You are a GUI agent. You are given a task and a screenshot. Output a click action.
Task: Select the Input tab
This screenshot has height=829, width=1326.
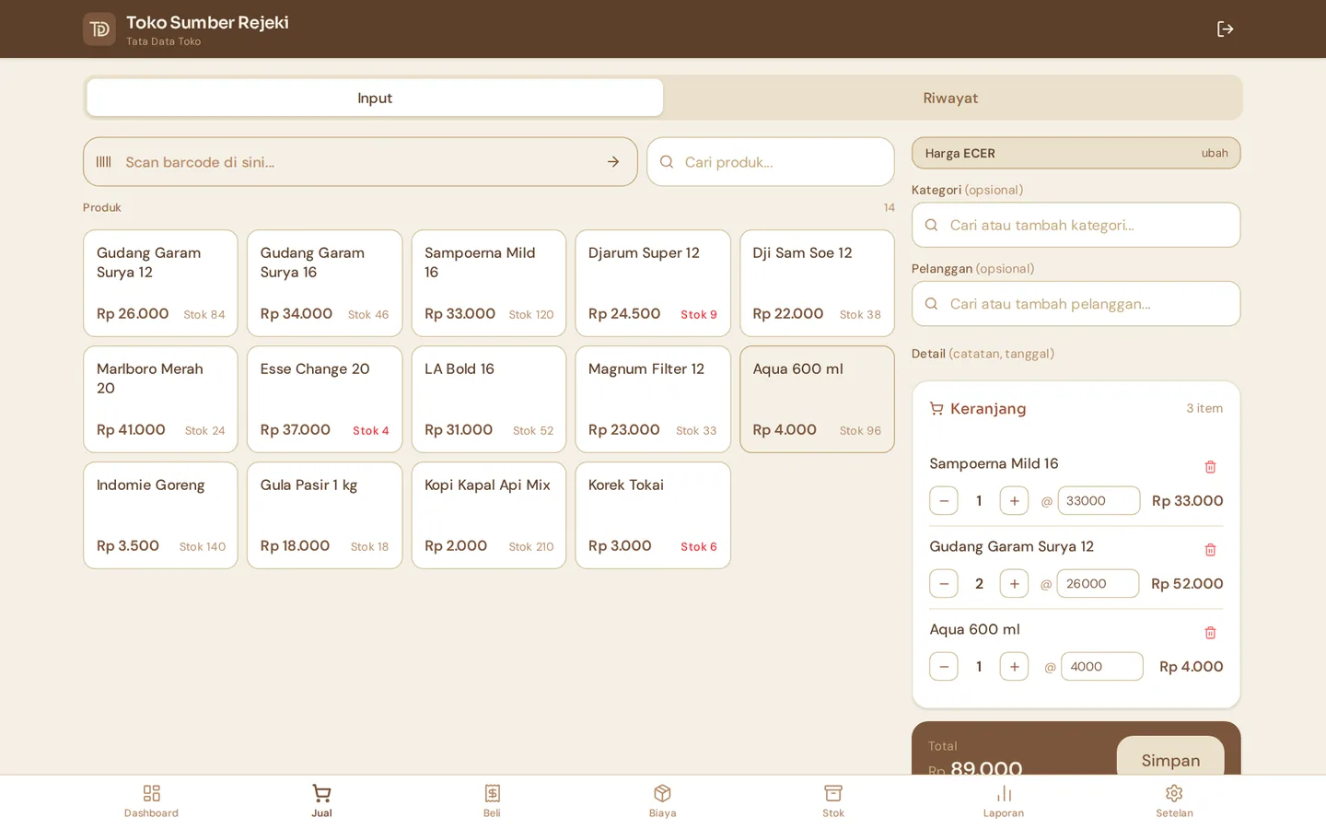(x=375, y=98)
